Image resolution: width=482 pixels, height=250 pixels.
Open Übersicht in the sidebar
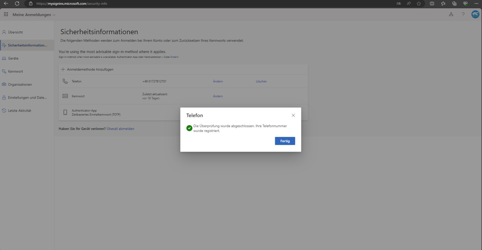click(15, 32)
